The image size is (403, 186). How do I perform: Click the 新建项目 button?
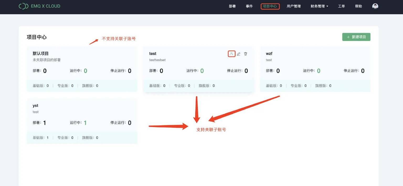click(x=356, y=37)
